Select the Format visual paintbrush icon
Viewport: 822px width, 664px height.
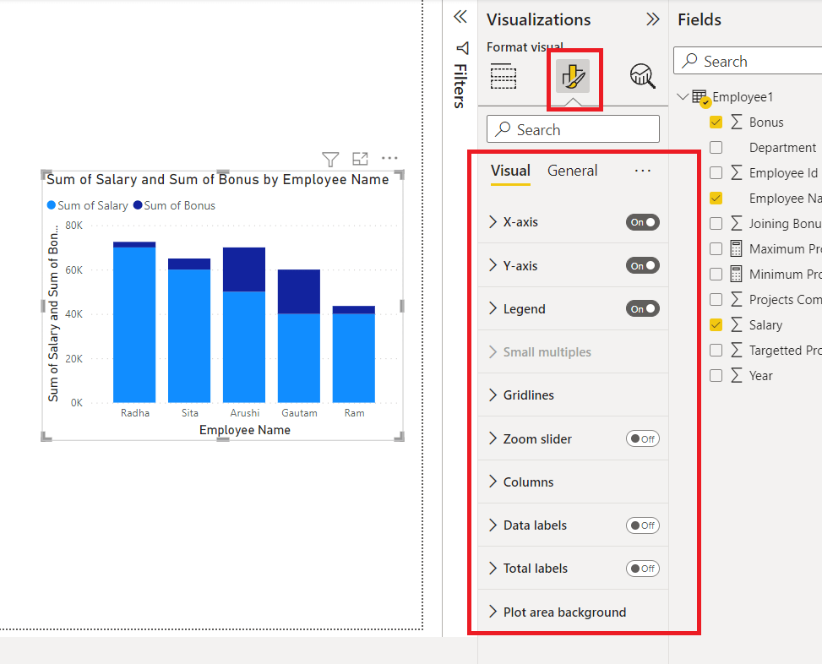coord(574,76)
